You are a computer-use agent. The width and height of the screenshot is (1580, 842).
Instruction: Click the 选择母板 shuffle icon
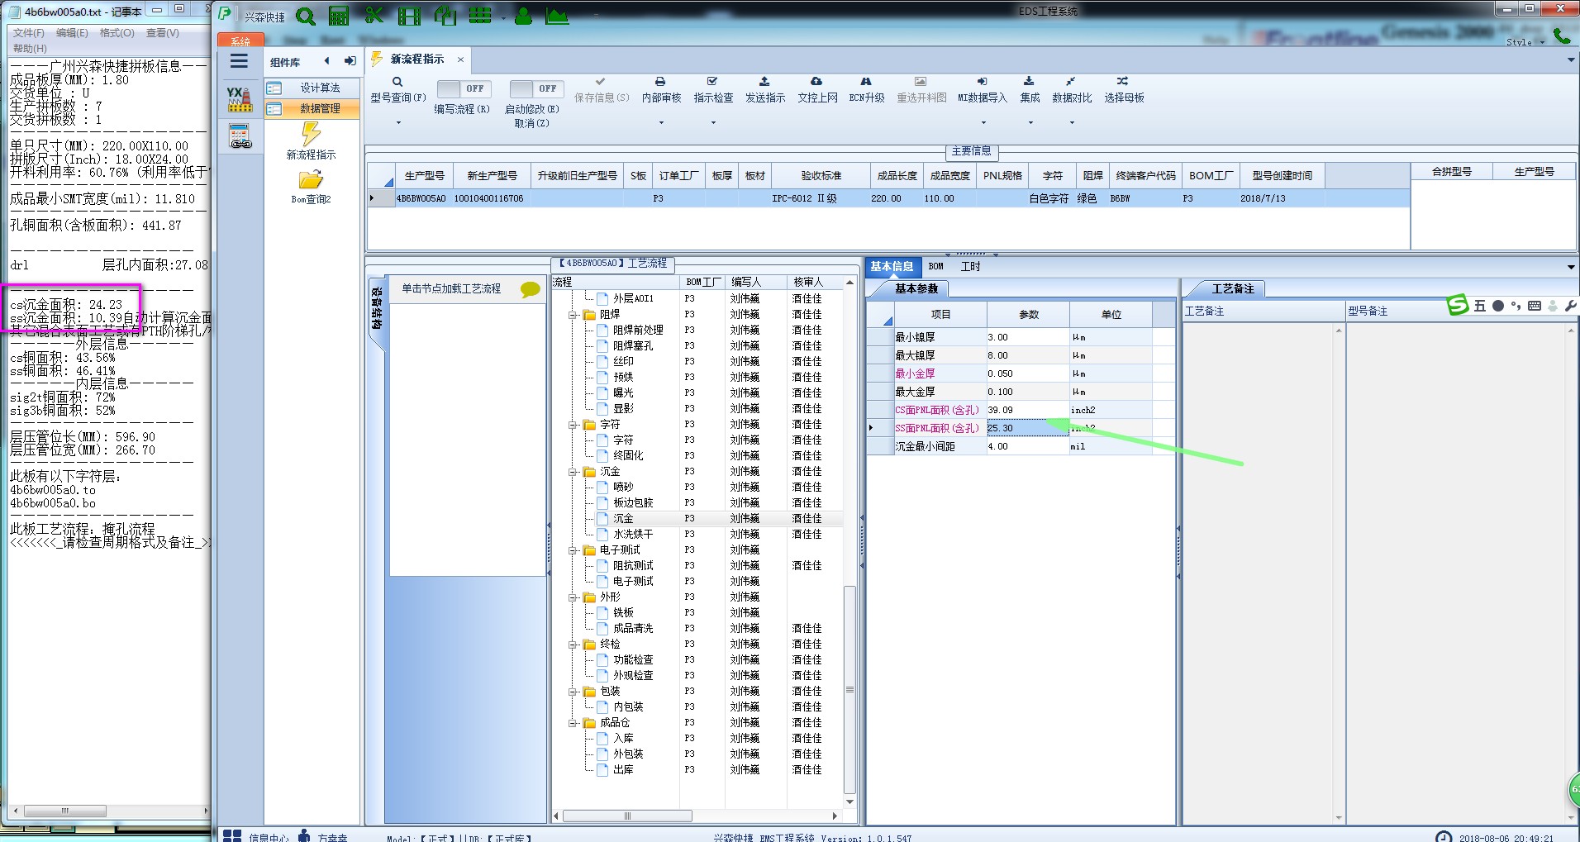click(x=1122, y=82)
